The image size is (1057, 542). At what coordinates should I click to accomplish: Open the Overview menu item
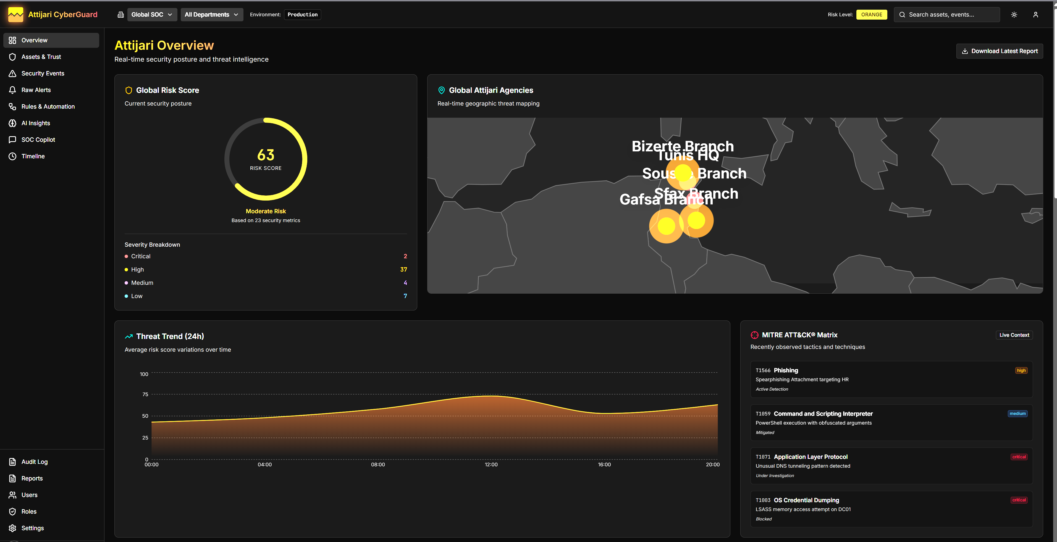pos(51,40)
